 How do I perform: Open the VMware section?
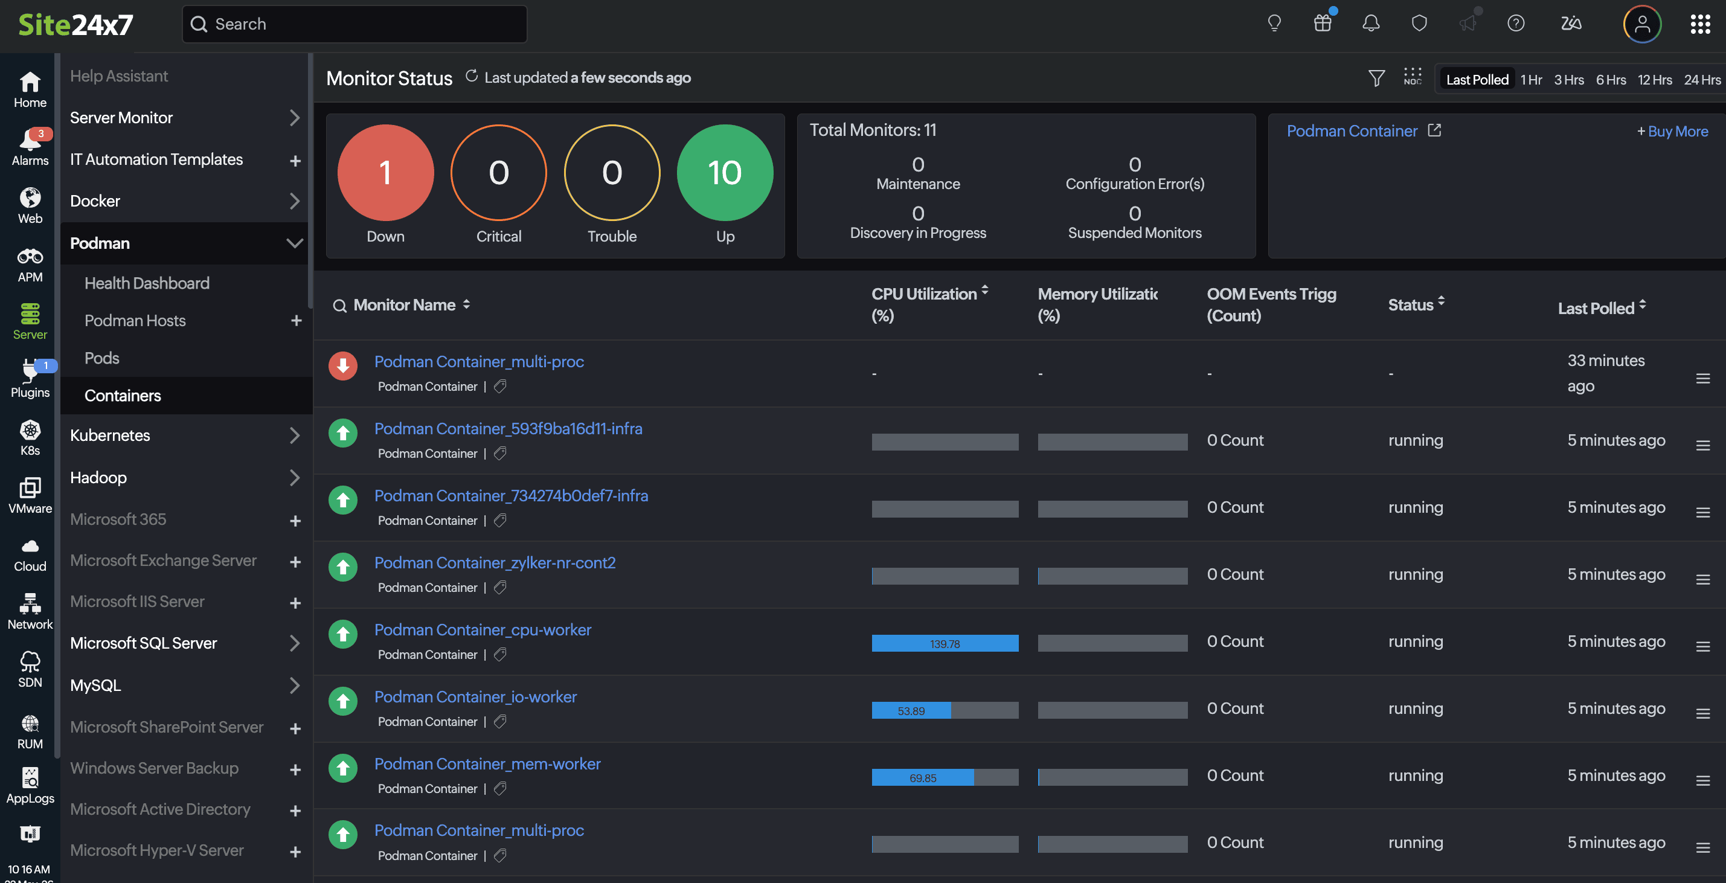[x=30, y=496]
